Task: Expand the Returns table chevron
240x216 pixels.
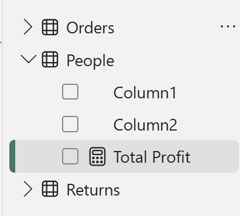Action: [28, 188]
